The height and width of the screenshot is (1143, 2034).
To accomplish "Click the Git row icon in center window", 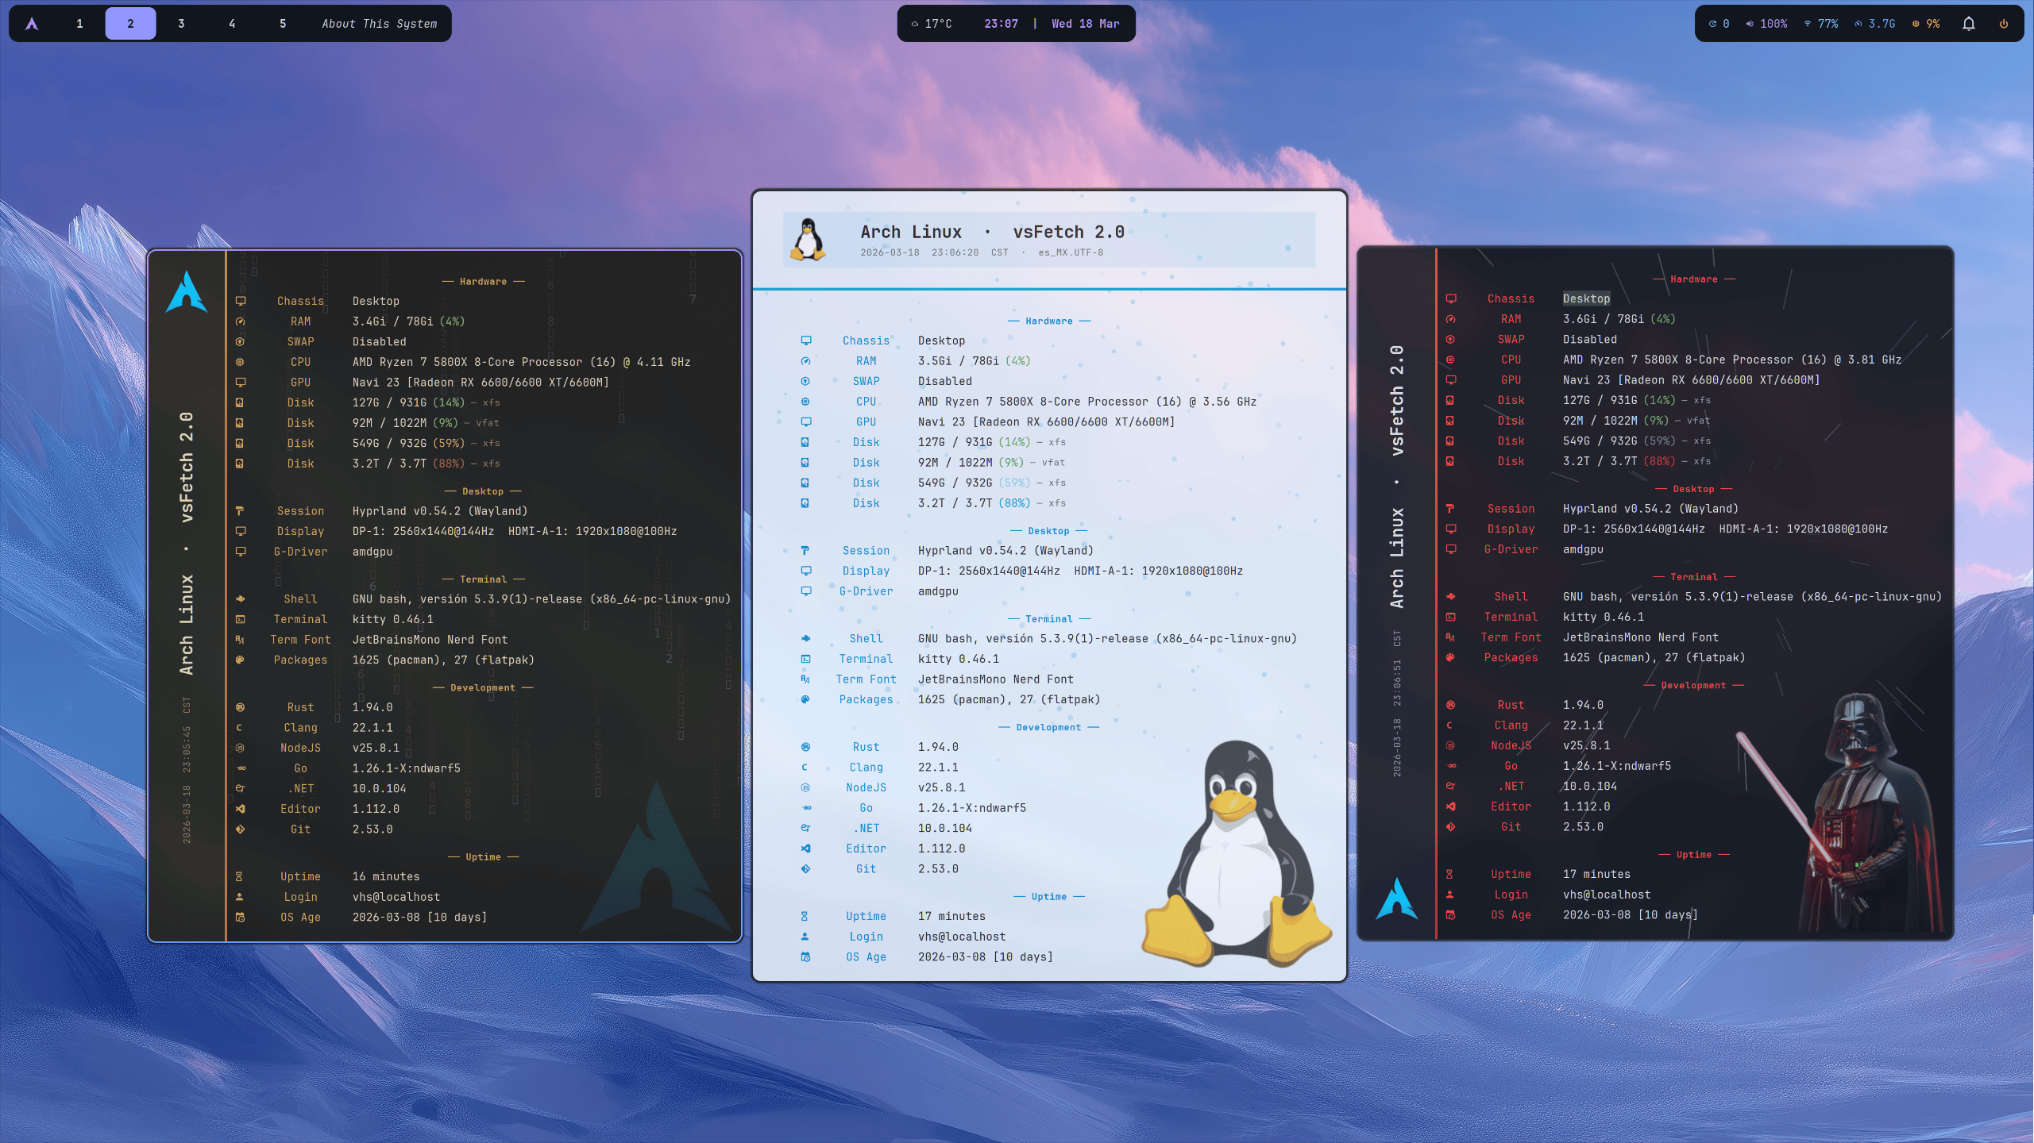I will [x=805, y=869].
